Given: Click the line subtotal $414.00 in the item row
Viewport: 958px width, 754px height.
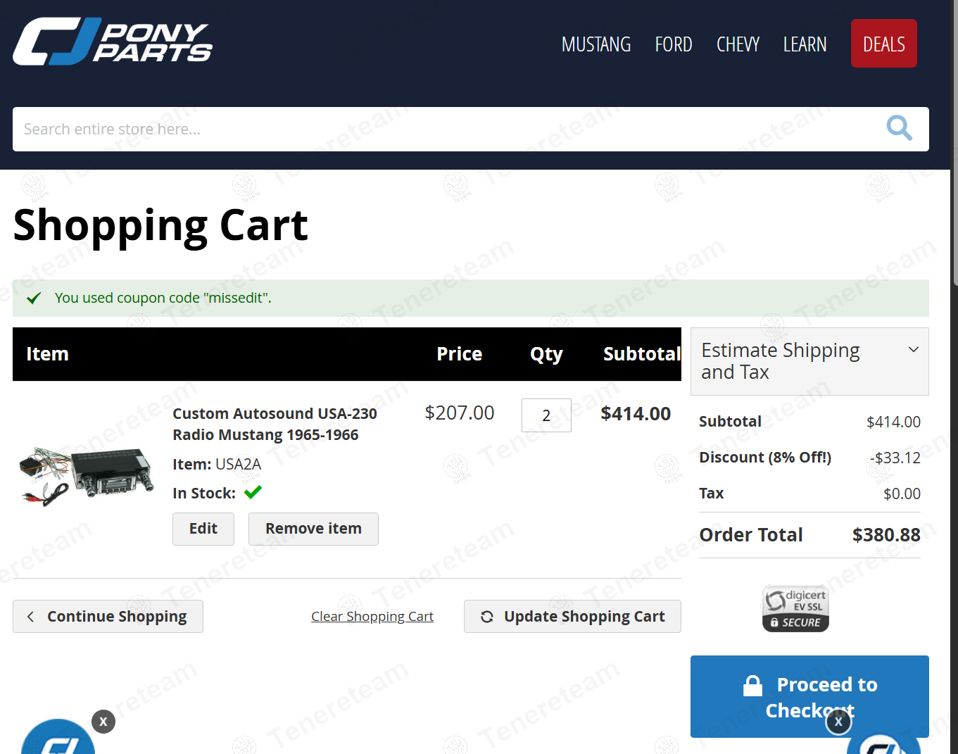Looking at the screenshot, I should pos(636,413).
